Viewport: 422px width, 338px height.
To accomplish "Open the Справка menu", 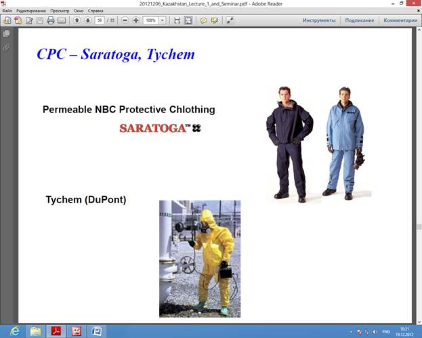I will point(94,12).
